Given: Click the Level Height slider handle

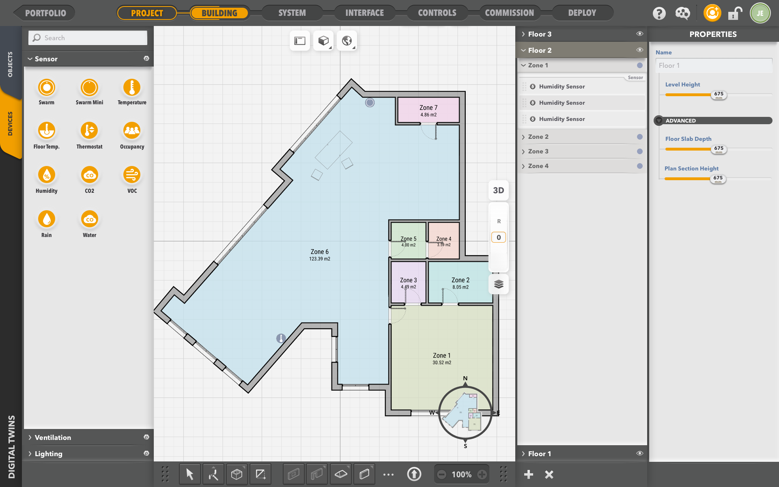Looking at the screenshot, I should pos(719,95).
